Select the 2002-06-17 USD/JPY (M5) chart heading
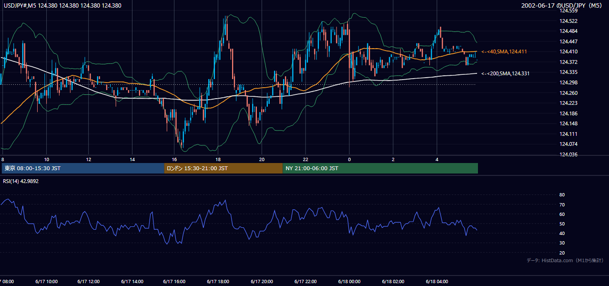 (x=562, y=6)
